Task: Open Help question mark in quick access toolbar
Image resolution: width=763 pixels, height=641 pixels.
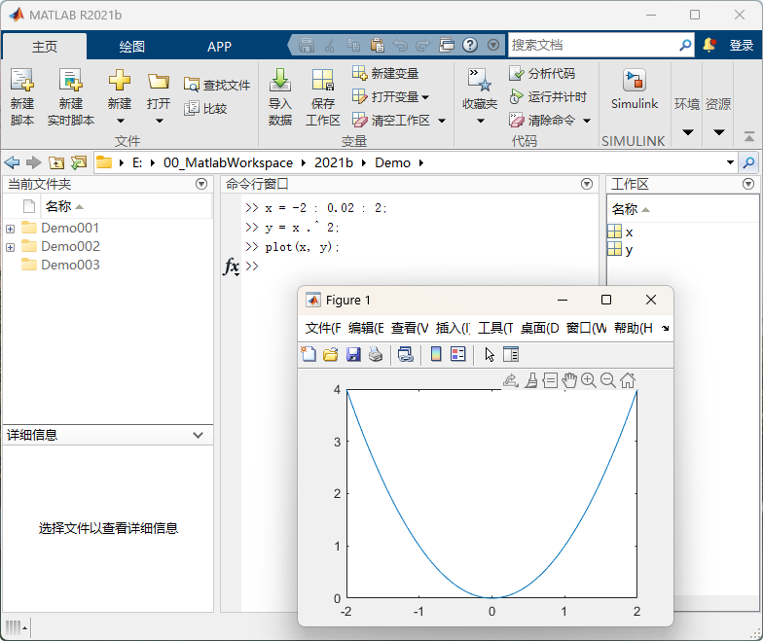Action: click(x=469, y=45)
